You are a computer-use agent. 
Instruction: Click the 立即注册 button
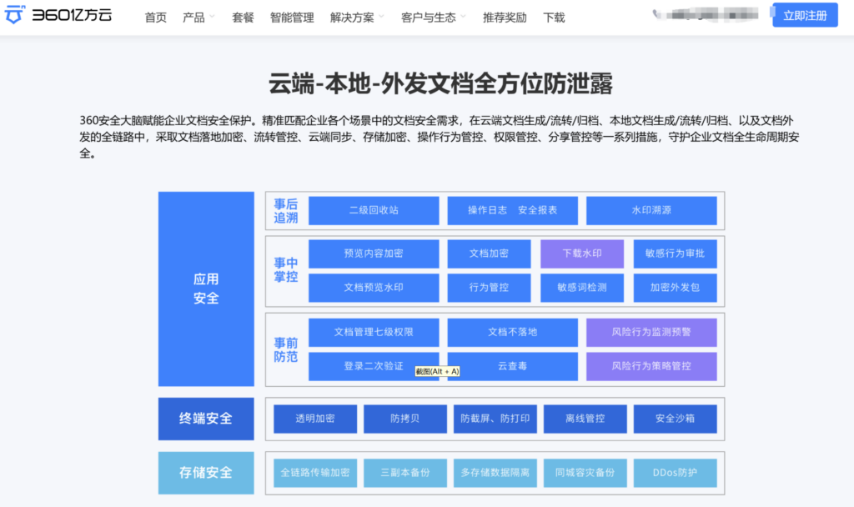pyautogui.click(x=804, y=15)
